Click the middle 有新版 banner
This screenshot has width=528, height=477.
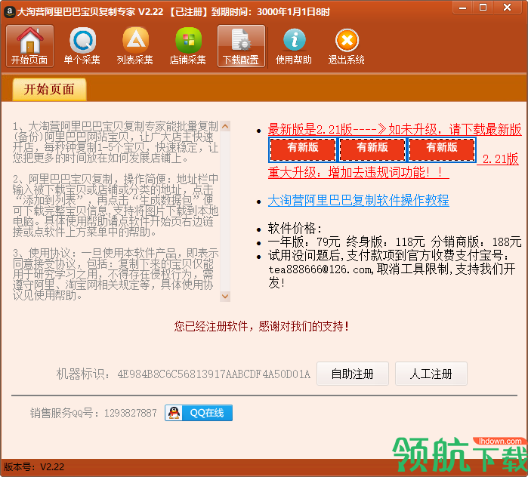click(372, 149)
